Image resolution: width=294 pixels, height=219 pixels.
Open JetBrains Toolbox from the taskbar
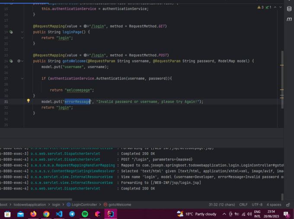(98, 214)
